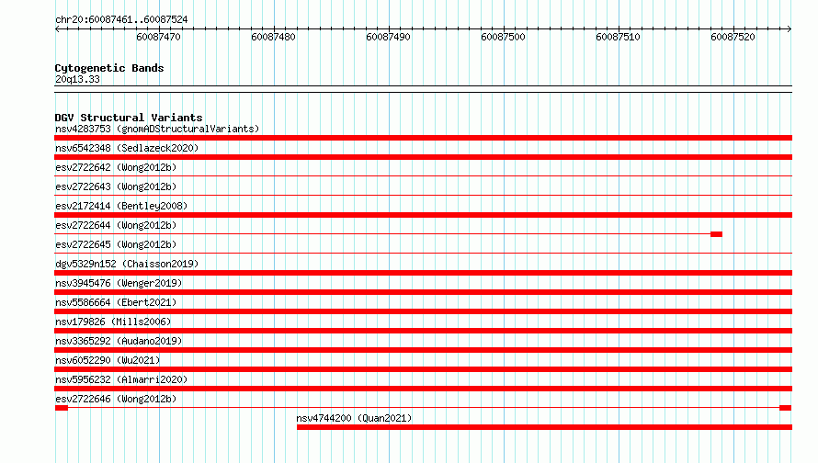Click the 20q13.33 band label

click(77, 79)
